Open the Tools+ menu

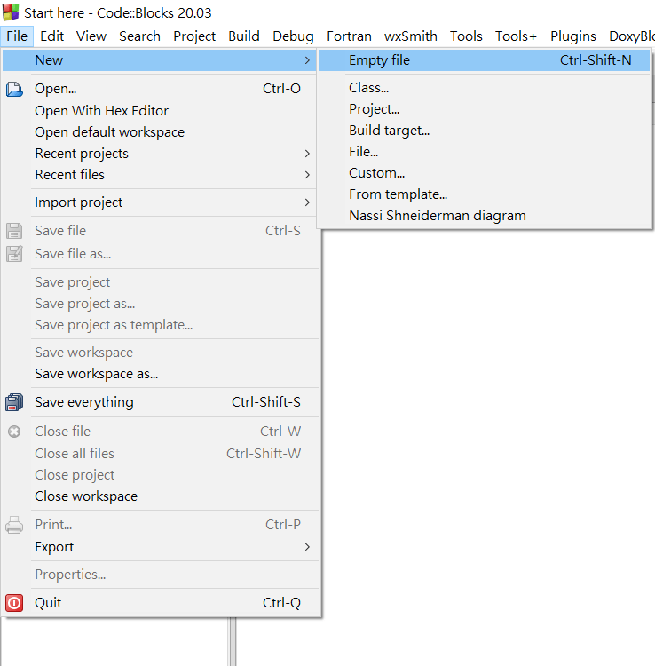(516, 36)
